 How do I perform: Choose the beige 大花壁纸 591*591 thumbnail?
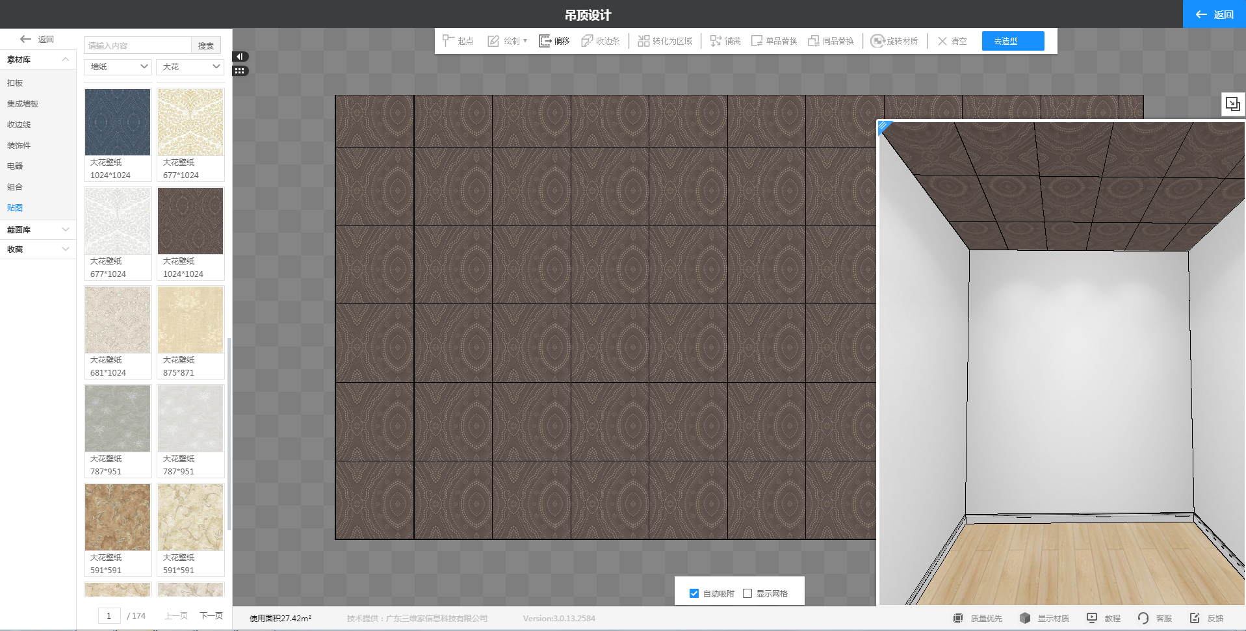(190, 517)
